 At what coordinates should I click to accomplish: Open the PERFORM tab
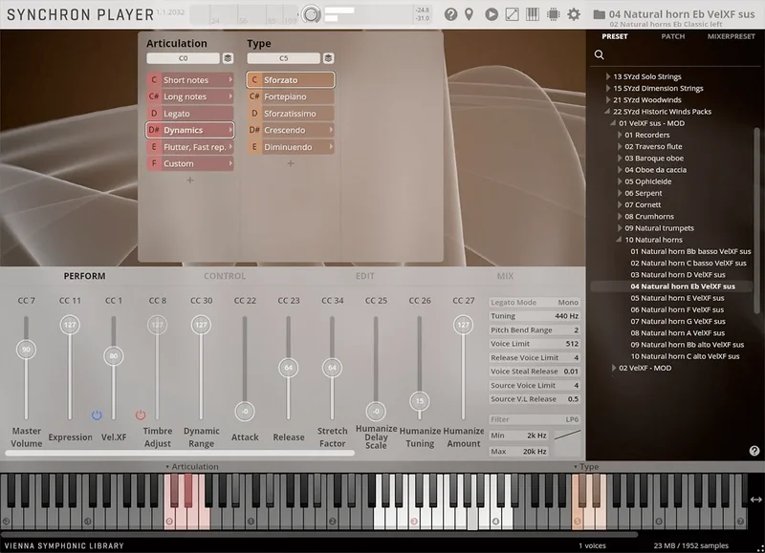(84, 276)
